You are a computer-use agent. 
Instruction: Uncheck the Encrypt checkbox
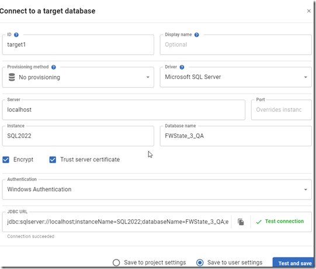pos(6,160)
